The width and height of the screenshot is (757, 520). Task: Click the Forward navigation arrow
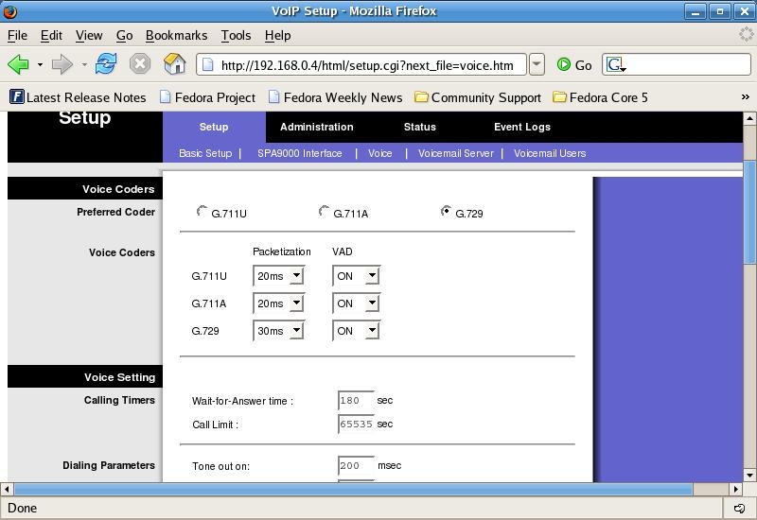(x=62, y=64)
